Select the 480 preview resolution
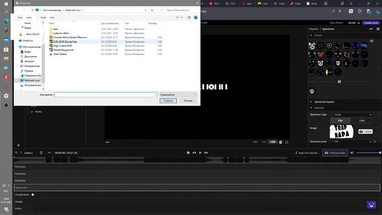Image resolution: width=382 pixels, height=215 pixels. coord(255,142)
